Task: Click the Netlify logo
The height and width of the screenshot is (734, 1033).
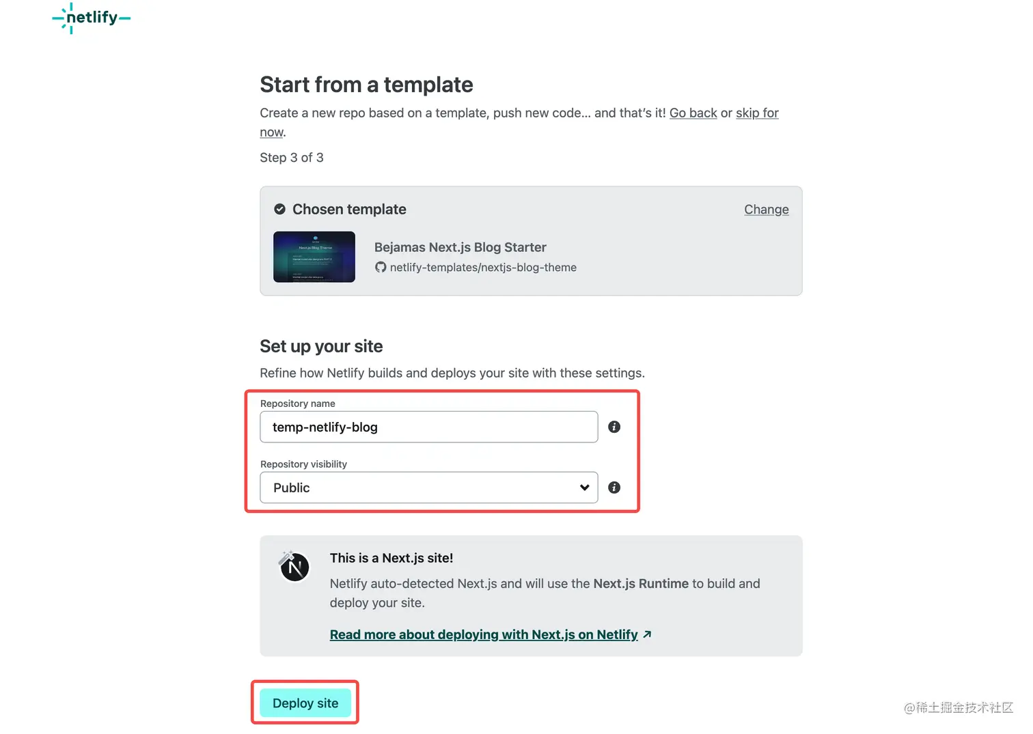Action: (x=92, y=18)
